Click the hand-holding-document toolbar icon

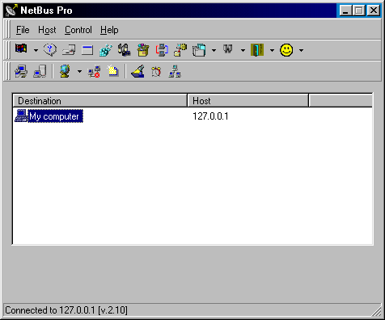69,50
